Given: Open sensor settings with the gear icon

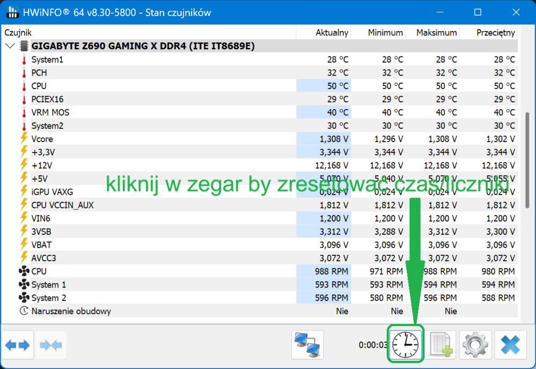Looking at the screenshot, I should click(x=475, y=344).
